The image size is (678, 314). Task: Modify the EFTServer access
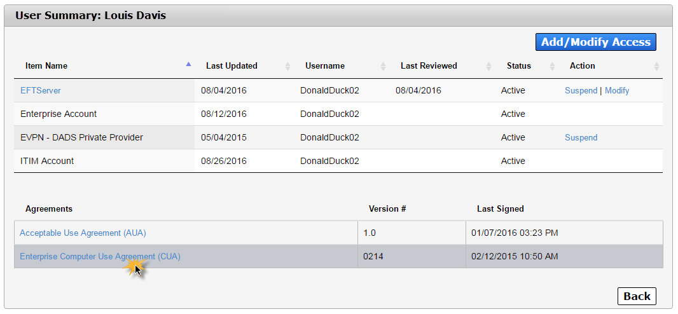point(617,91)
